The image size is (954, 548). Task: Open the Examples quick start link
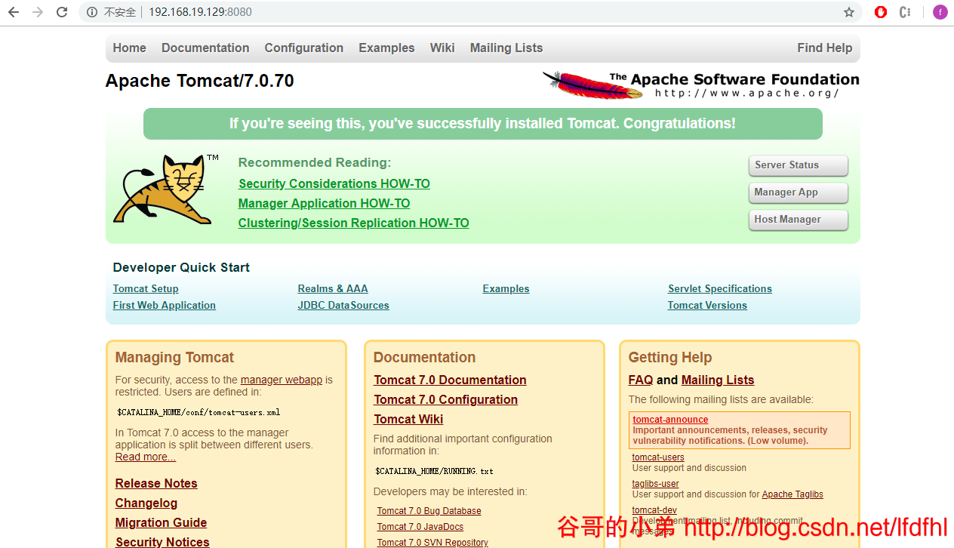[506, 288]
